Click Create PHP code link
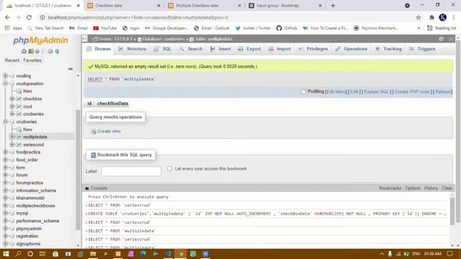461x259 pixels. point(412,91)
